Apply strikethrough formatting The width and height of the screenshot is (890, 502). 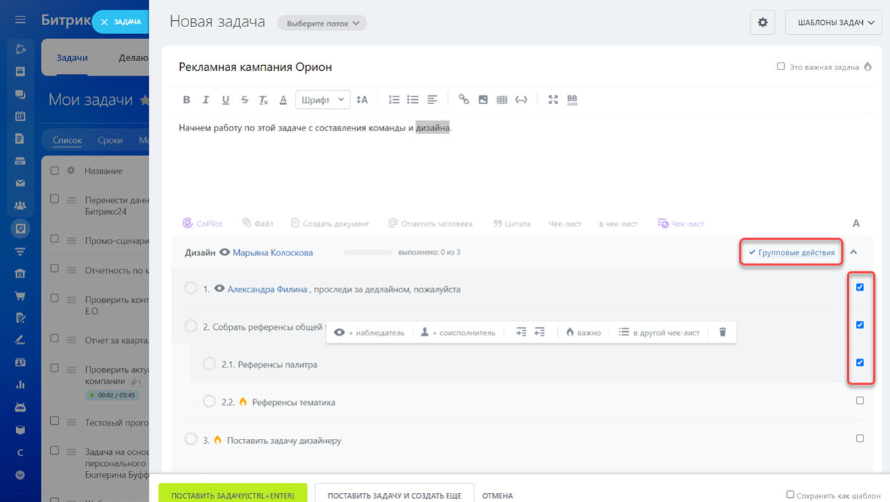pyautogui.click(x=245, y=100)
